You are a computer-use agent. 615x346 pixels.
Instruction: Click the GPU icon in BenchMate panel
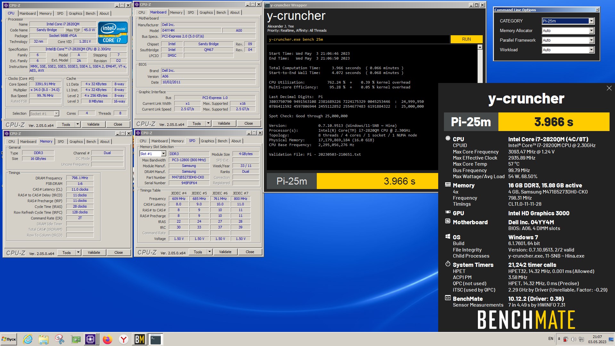coord(448,212)
